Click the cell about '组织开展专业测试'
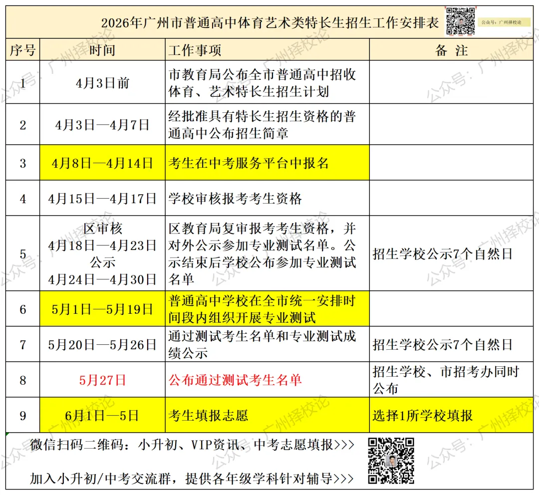 pyautogui.click(x=267, y=309)
